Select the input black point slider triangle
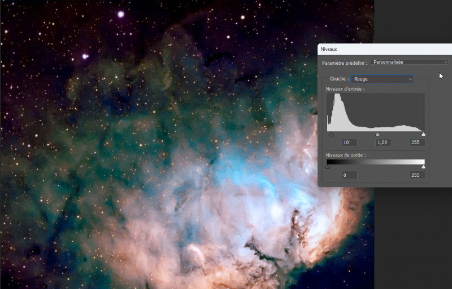The width and height of the screenshot is (452, 289). tap(331, 134)
